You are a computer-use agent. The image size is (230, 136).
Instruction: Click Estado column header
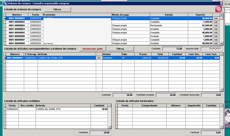coord(169,15)
